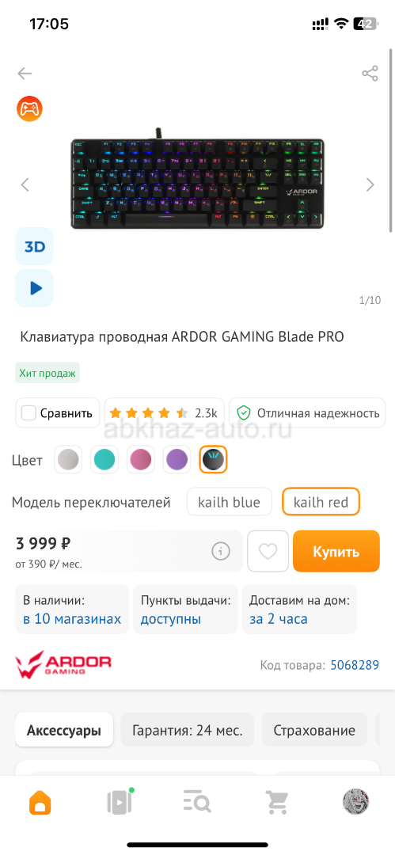Open the share icon

pos(370,73)
